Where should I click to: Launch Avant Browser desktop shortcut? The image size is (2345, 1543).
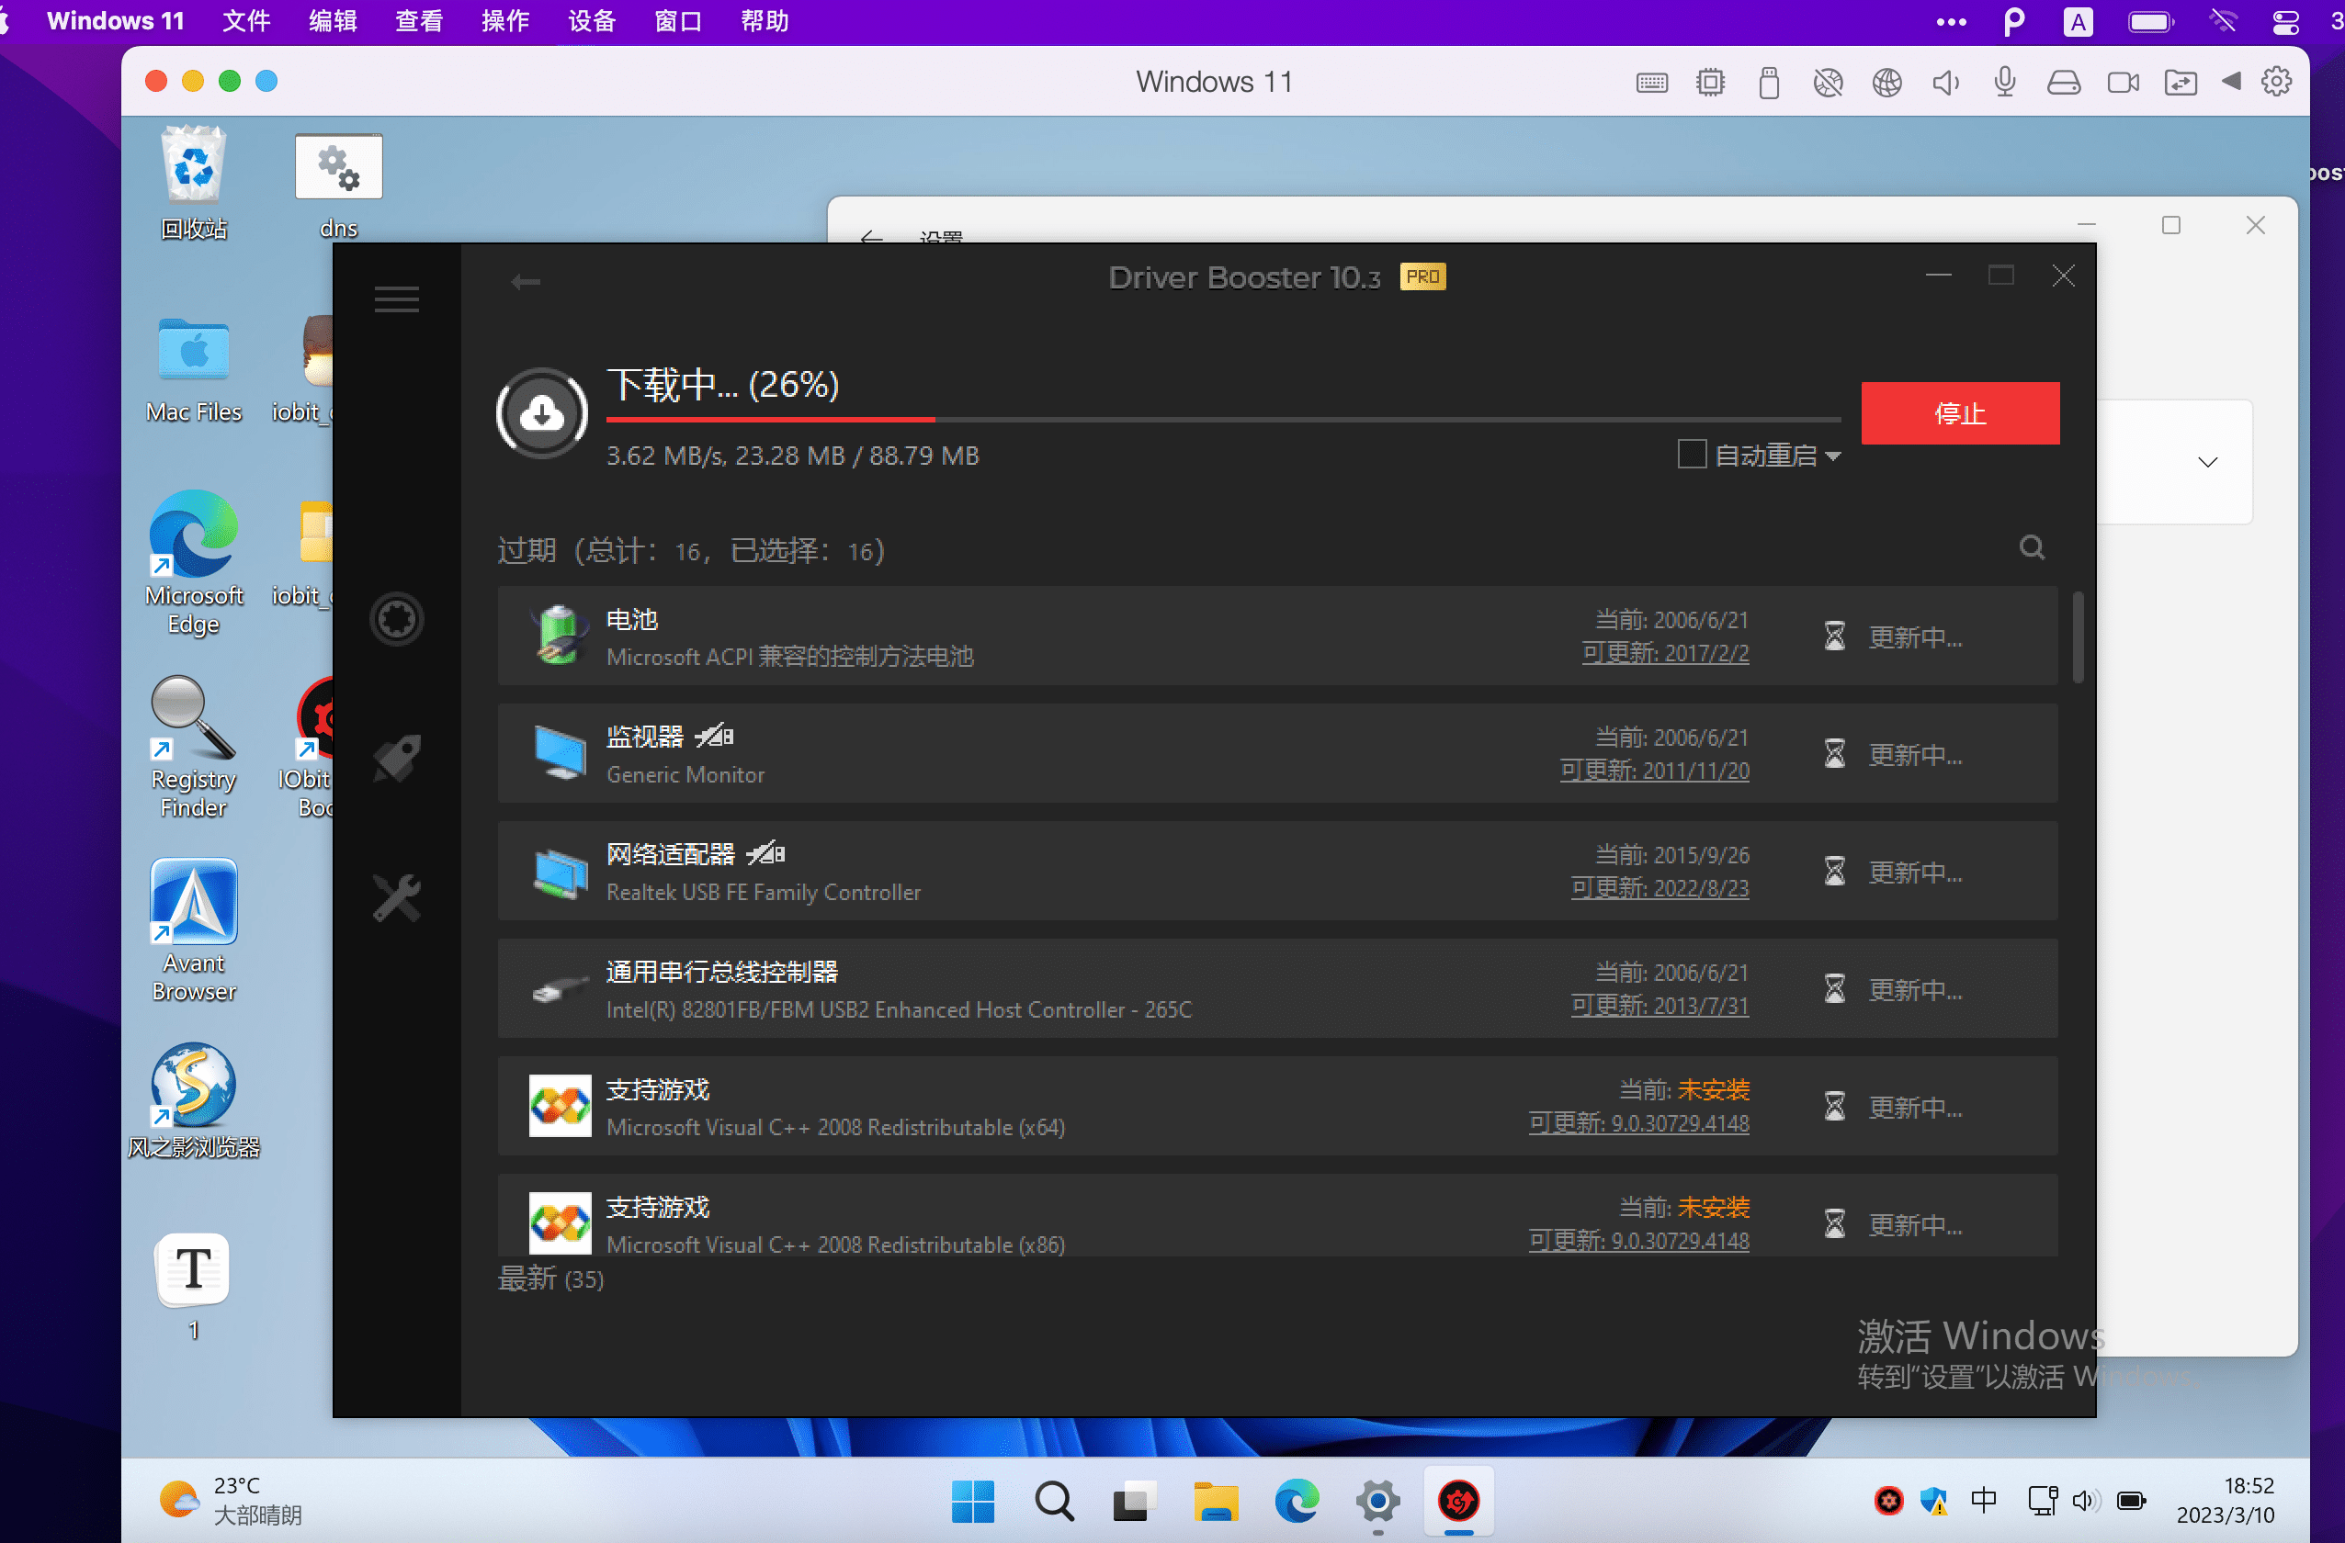point(193,930)
